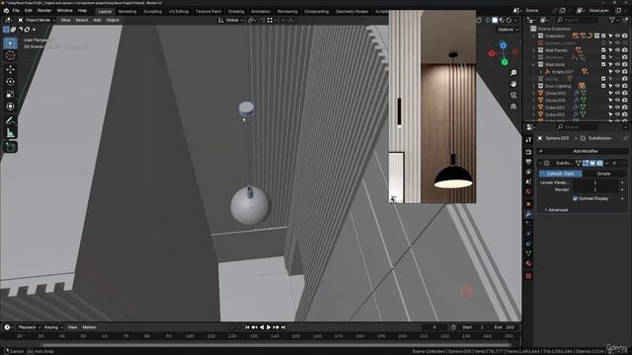This screenshot has width=632, height=355.
Task: Open the Output properties tab
Action: [528, 162]
